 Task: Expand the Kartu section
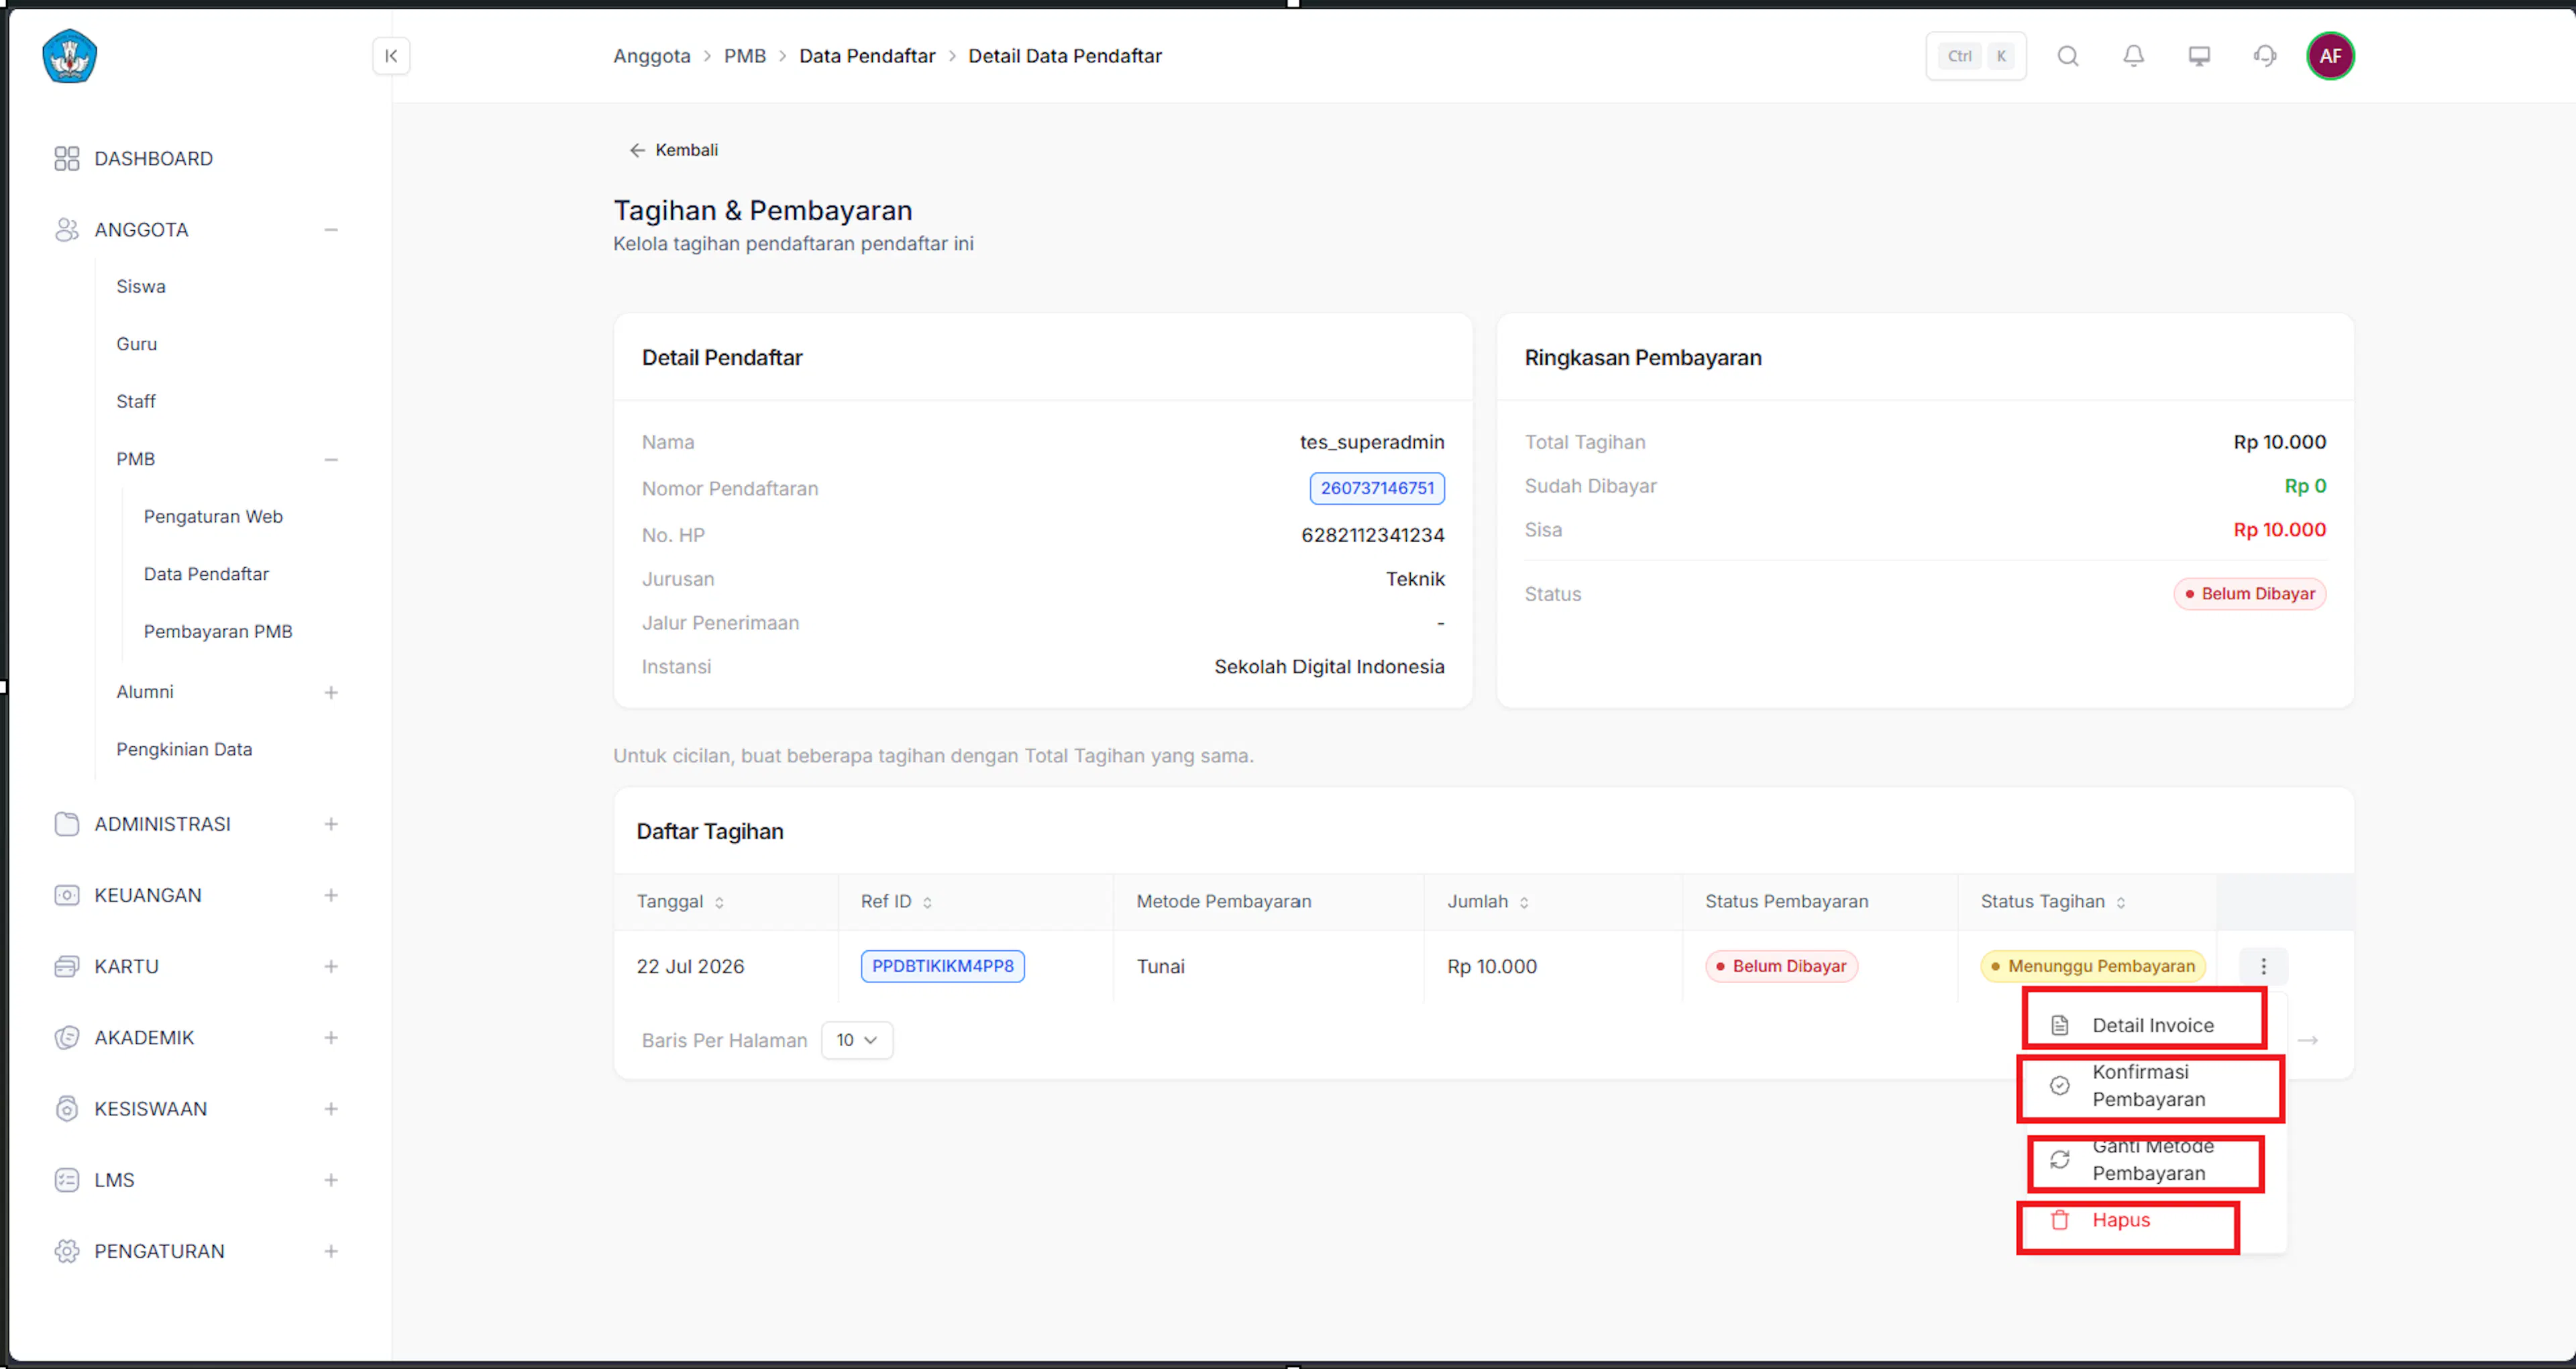(331, 966)
